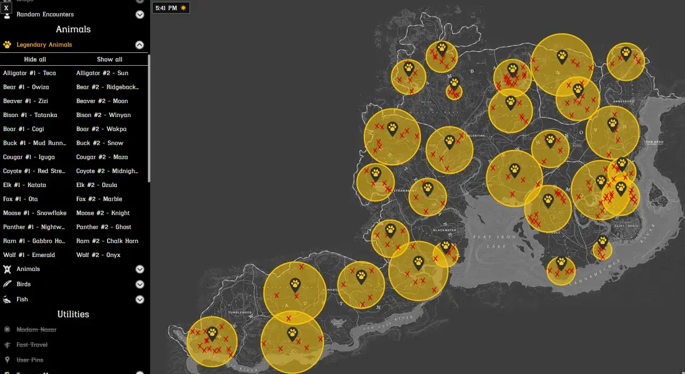The width and height of the screenshot is (685, 374).
Task: Collapse the Legendary Animals section chevron
Action: (140, 45)
